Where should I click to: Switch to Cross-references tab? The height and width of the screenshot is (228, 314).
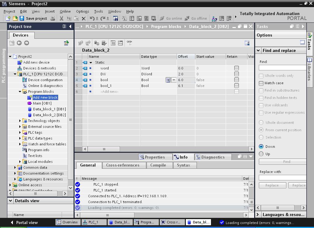tap(123, 165)
